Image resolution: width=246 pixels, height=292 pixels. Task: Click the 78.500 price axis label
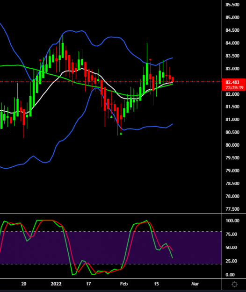click(x=232, y=184)
